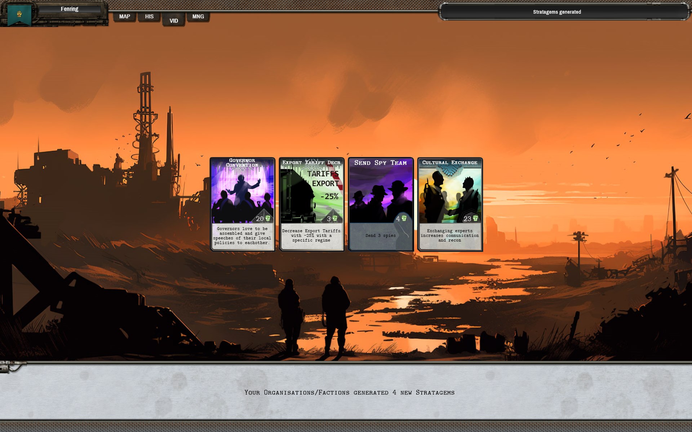Image resolution: width=692 pixels, height=432 pixels.
Task: Open the MAP tab
Action: click(x=125, y=17)
